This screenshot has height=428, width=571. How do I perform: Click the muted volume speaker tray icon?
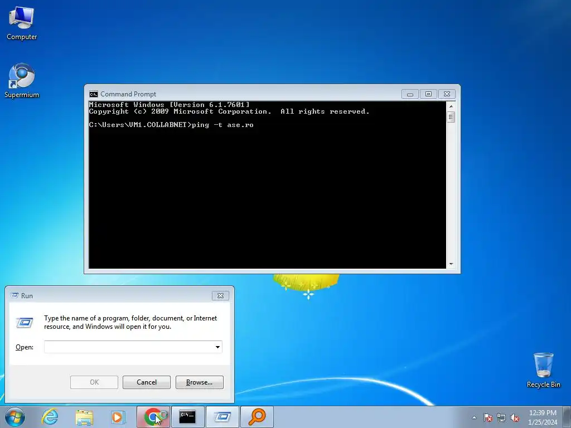coord(515,417)
